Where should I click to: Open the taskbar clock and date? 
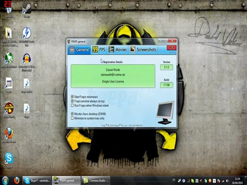tap(237, 181)
